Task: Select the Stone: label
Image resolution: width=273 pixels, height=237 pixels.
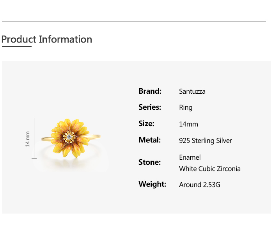Action: click(149, 162)
